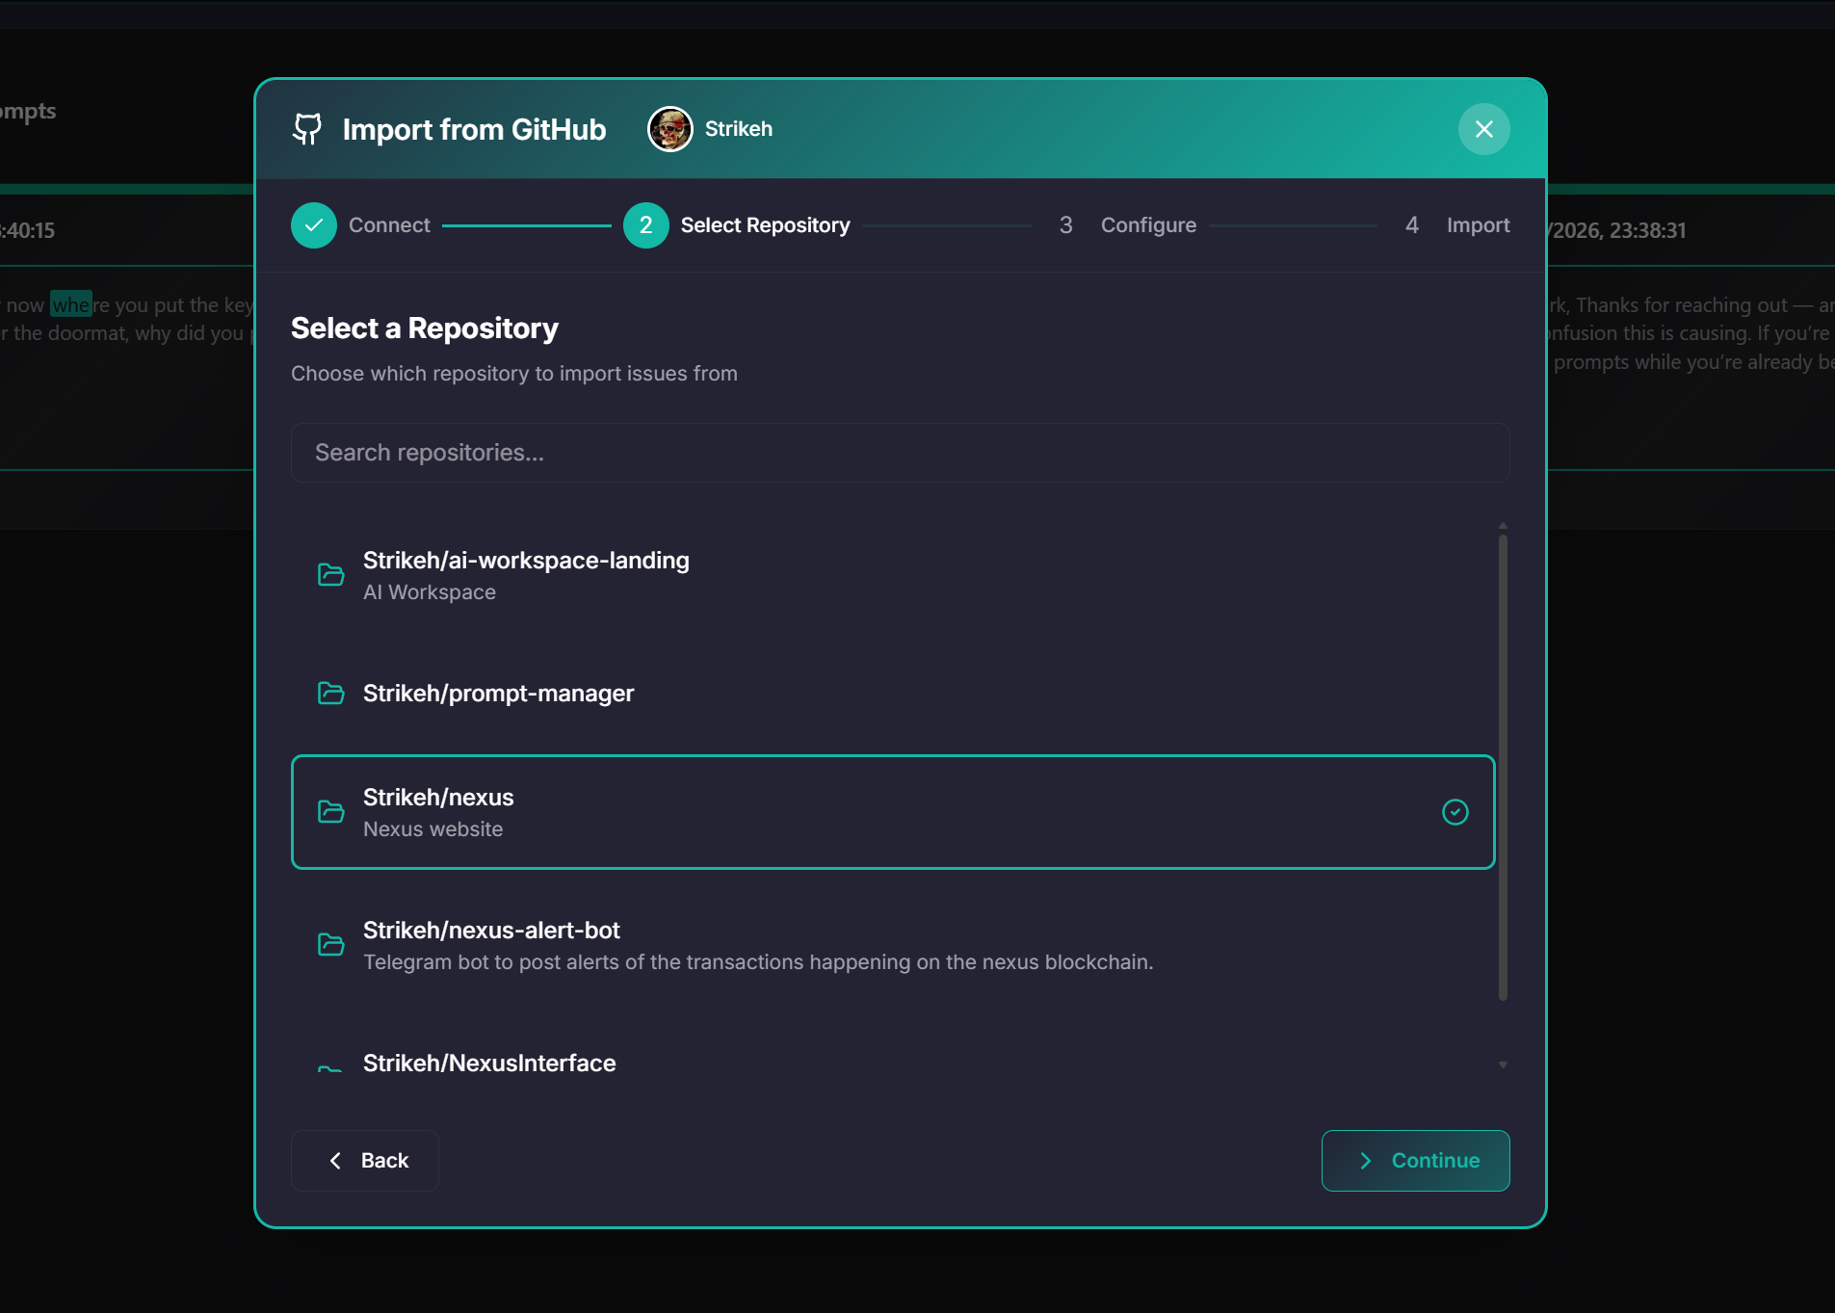The image size is (1835, 1313).
Task: Click the folder icon beside Strikeh/nexus-alert-bot
Action: point(330,944)
